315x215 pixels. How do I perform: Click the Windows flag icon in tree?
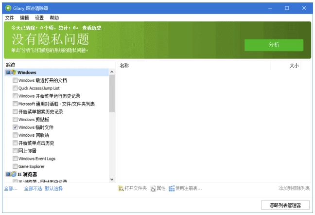pos(14,72)
